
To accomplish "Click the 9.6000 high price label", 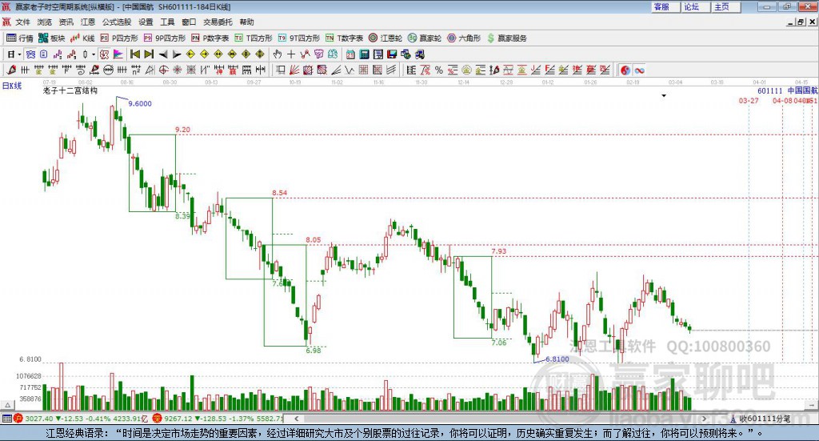I will (x=140, y=103).
